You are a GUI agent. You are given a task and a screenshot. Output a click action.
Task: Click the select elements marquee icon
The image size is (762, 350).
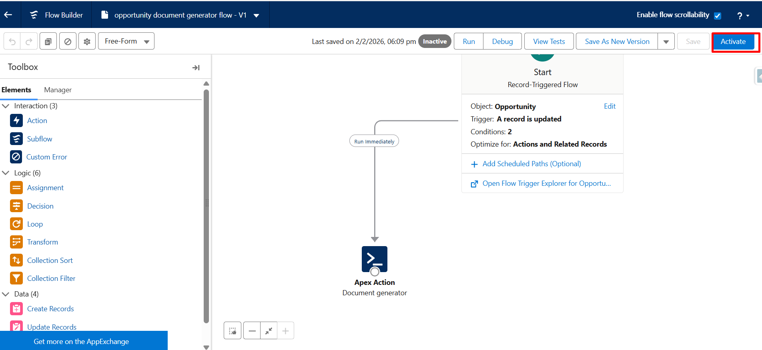(233, 331)
